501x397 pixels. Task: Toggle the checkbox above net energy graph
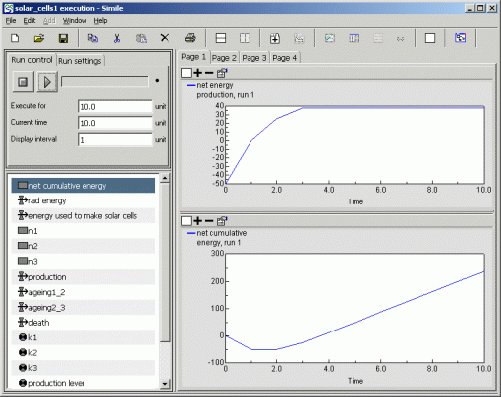[x=186, y=73]
